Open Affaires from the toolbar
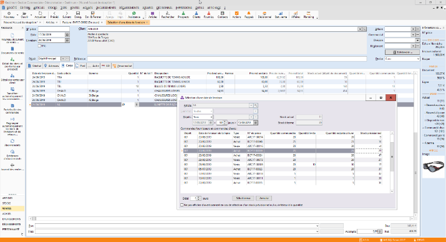 pyautogui.click(x=296, y=15)
